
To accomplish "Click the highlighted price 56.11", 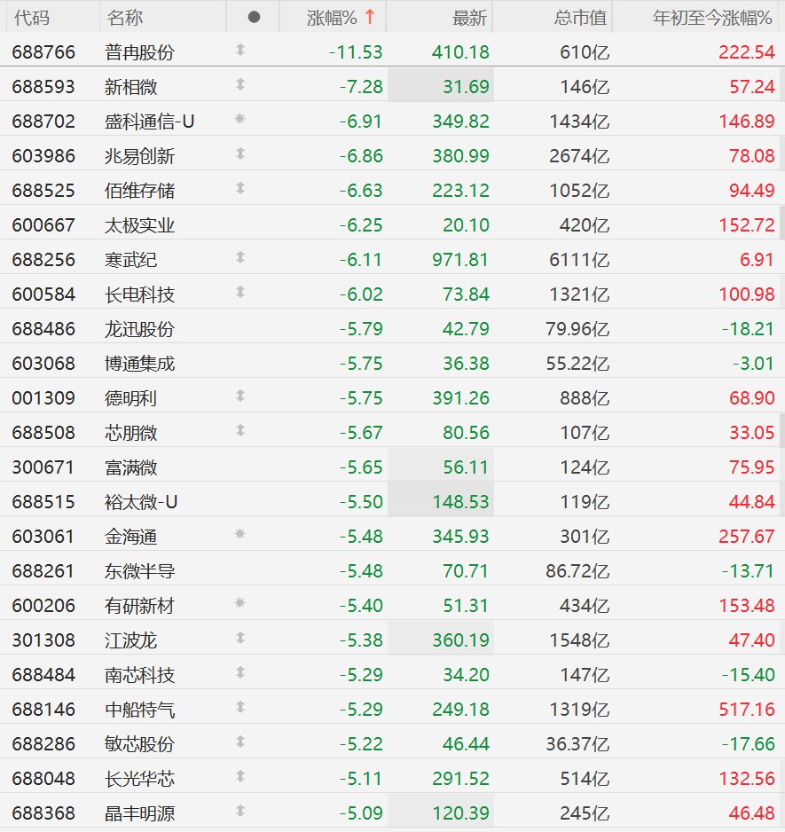I will (466, 467).
